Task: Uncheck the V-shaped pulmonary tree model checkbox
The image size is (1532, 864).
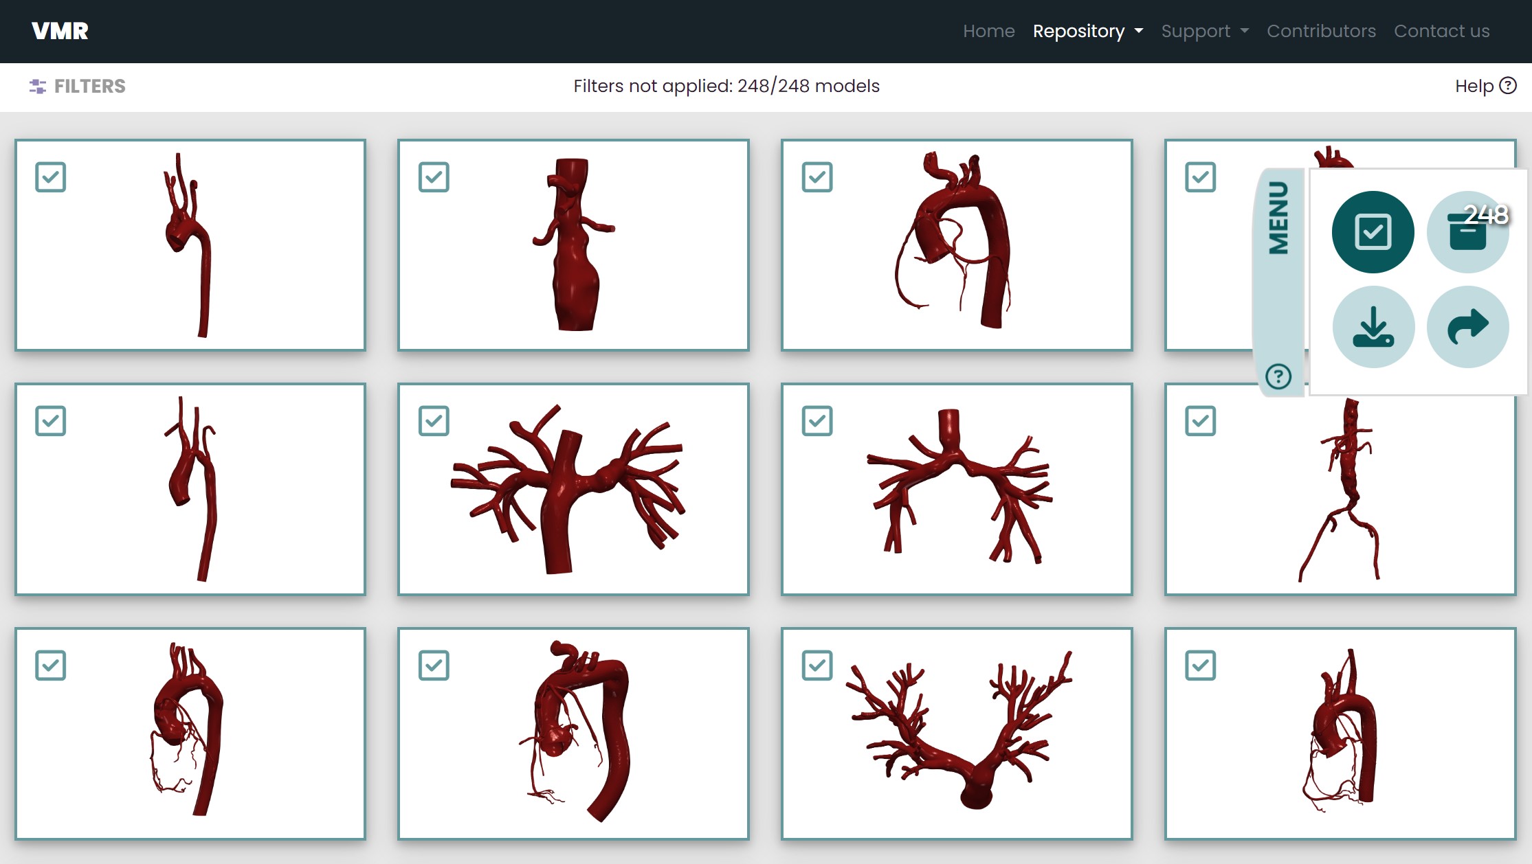Action: tap(817, 666)
